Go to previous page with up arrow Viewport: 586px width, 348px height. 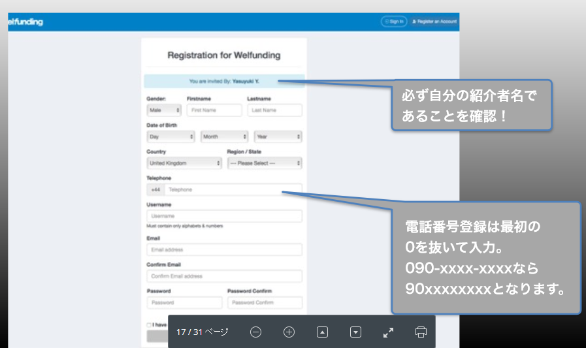tap(322, 332)
